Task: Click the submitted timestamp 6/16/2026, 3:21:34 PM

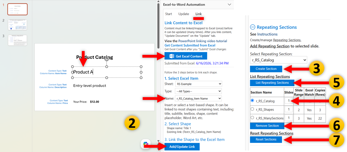Action: (x=212, y=63)
